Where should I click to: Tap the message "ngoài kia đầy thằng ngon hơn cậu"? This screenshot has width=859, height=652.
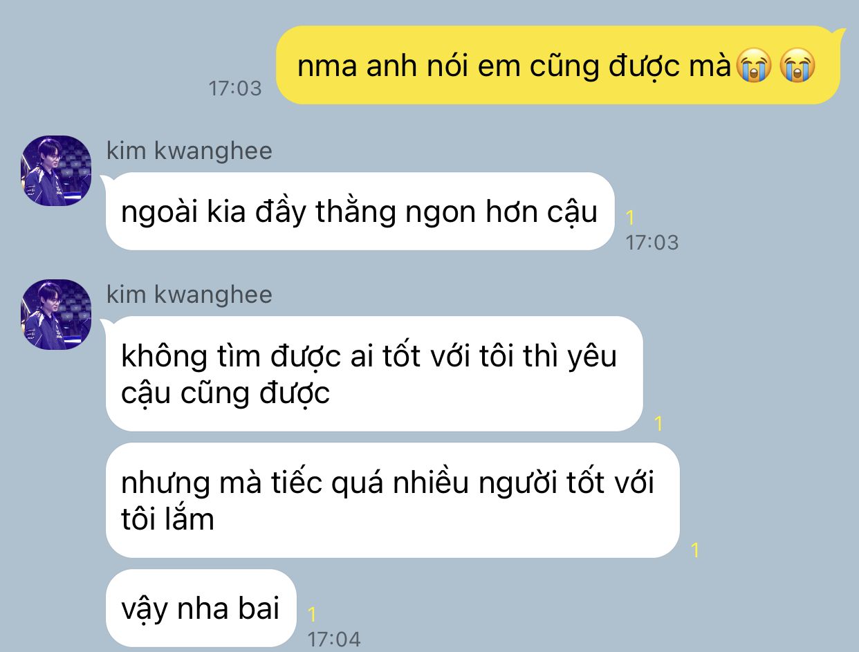360,211
